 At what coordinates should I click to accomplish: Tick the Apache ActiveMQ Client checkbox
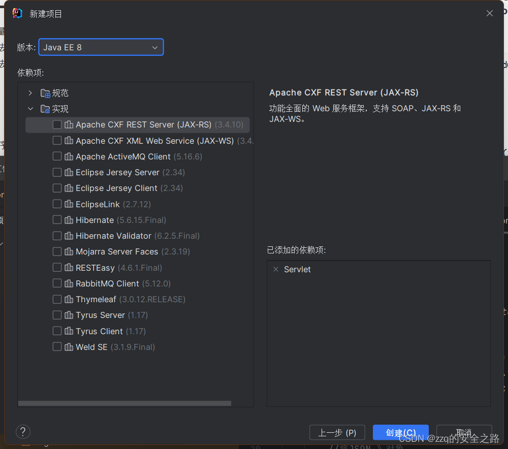(57, 156)
